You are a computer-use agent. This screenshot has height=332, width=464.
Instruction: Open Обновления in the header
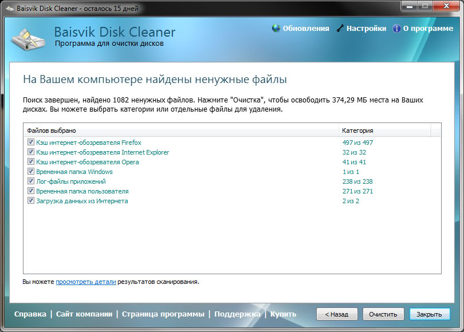click(306, 29)
